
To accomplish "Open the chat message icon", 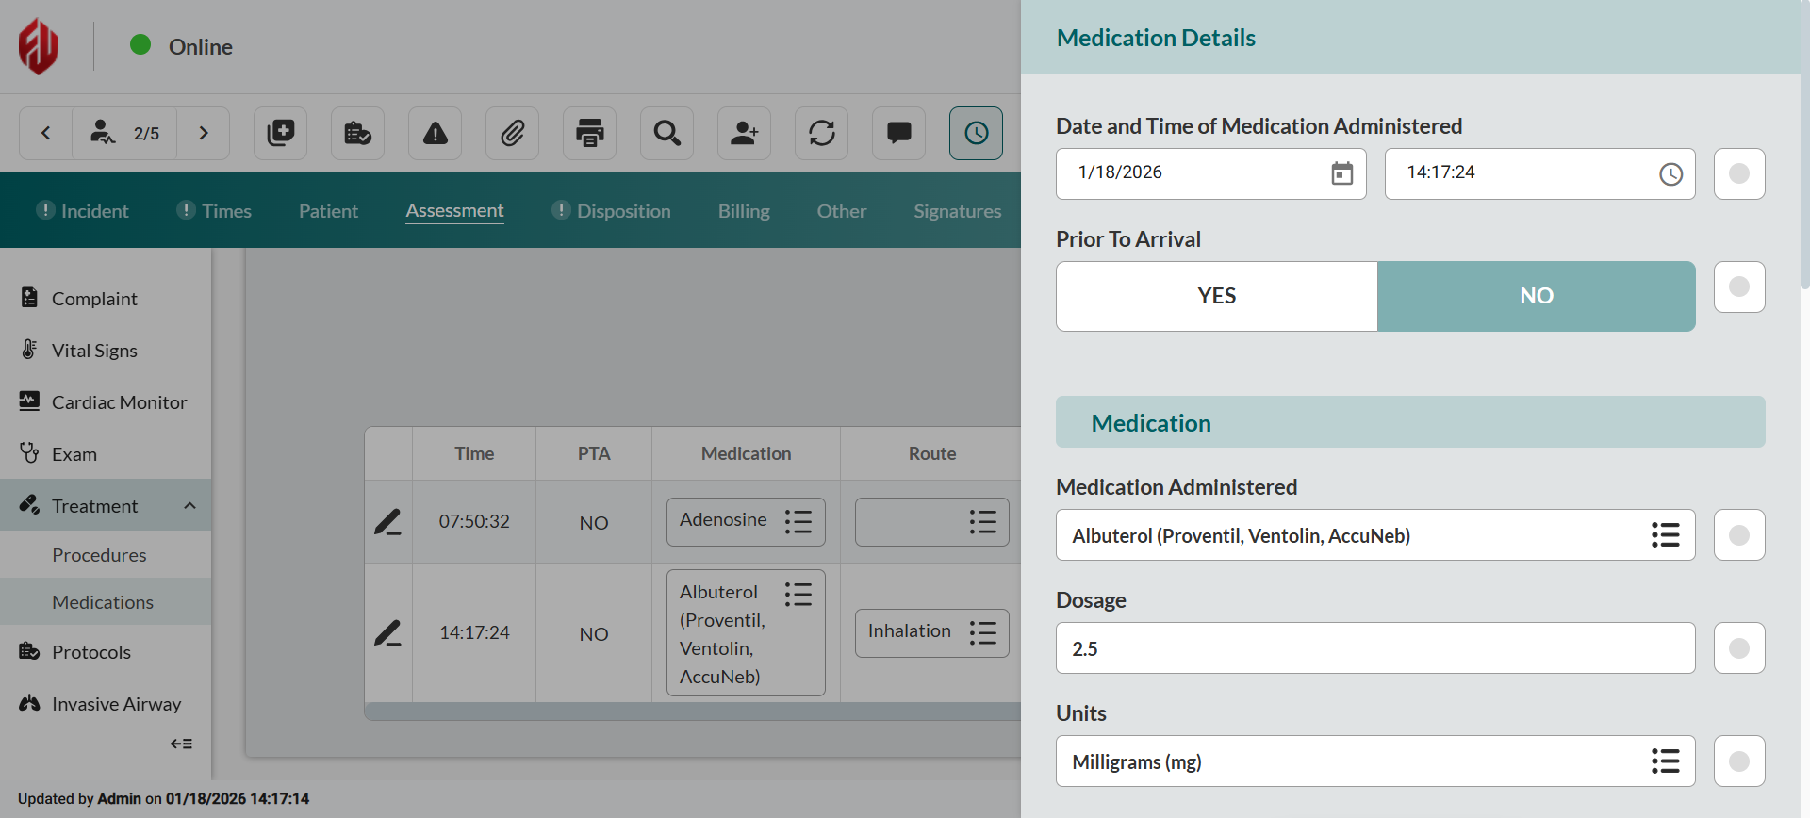I will (899, 133).
